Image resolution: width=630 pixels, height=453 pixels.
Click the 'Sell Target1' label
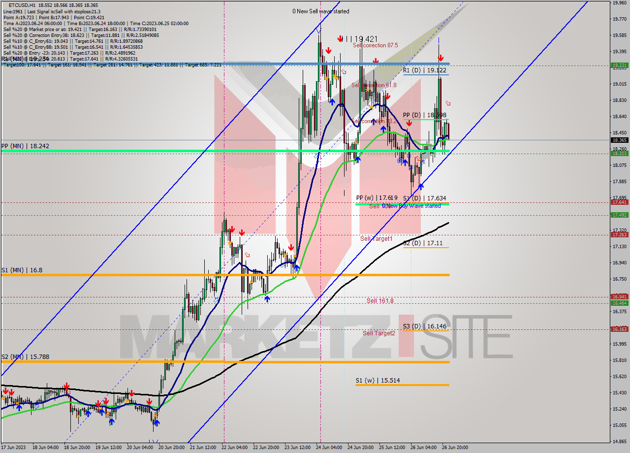click(377, 239)
